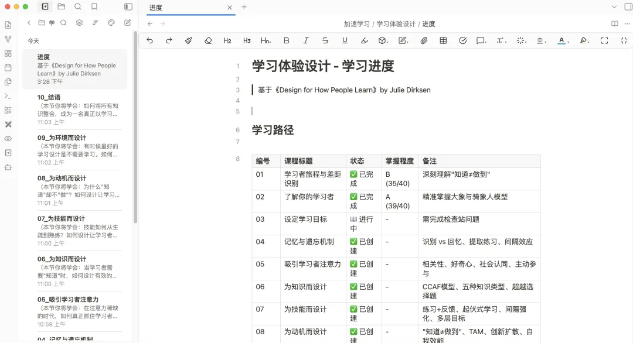Viewport: 633px width, 343px height.
Task: Open the font color A picker
Action: pyautogui.click(x=563, y=40)
